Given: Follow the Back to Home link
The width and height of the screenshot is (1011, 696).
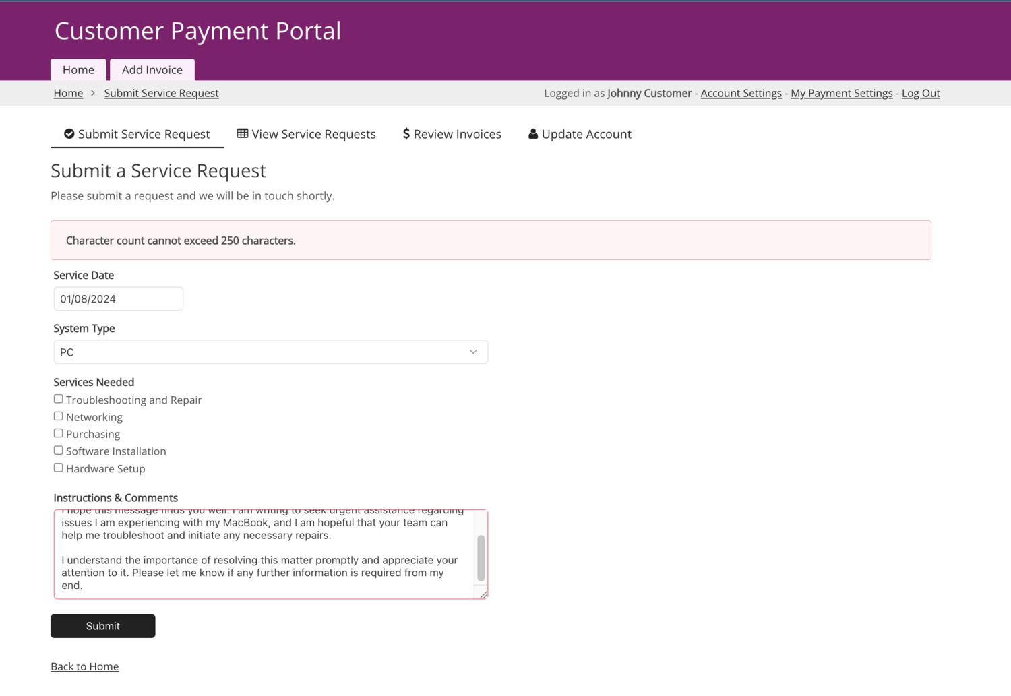Looking at the screenshot, I should (x=84, y=666).
